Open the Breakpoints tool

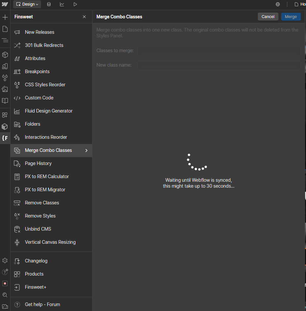click(51, 72)
